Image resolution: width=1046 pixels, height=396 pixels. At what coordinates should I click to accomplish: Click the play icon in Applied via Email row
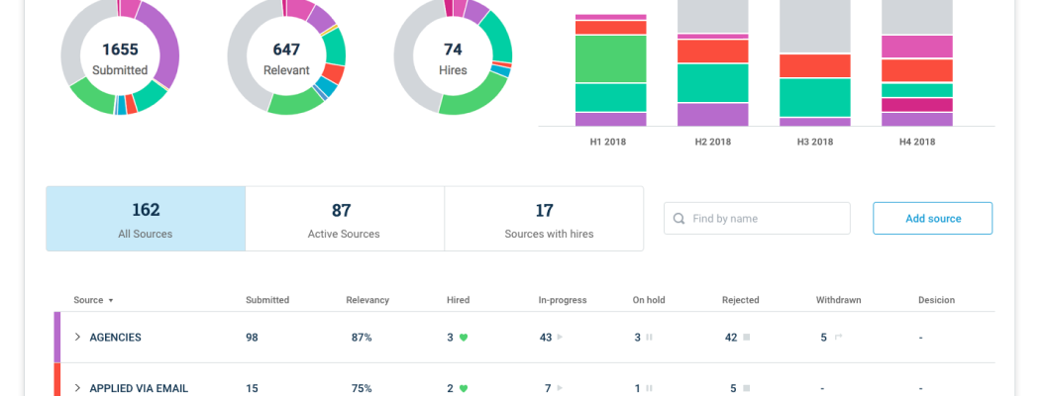[x=560, y=389]
